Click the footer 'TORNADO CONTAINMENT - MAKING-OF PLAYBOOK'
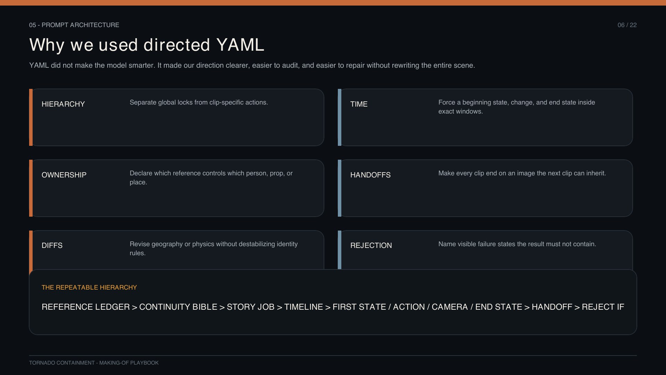This screenshot has width=666, height=375. point(94,363)
